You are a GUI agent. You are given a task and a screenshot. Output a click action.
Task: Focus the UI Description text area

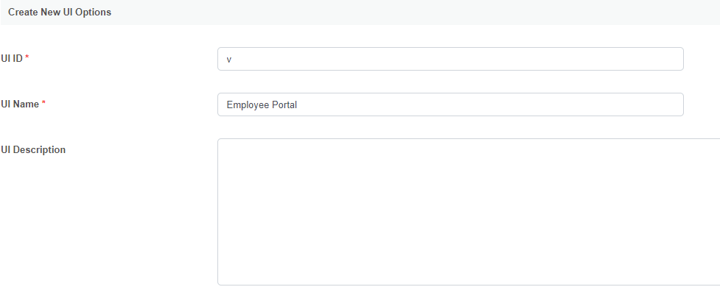[x=469, y=211]
